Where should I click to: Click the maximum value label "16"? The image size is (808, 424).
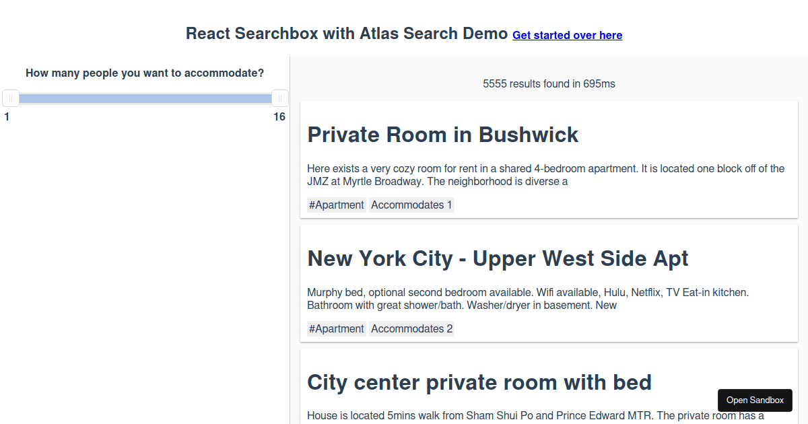coord(279,116)
